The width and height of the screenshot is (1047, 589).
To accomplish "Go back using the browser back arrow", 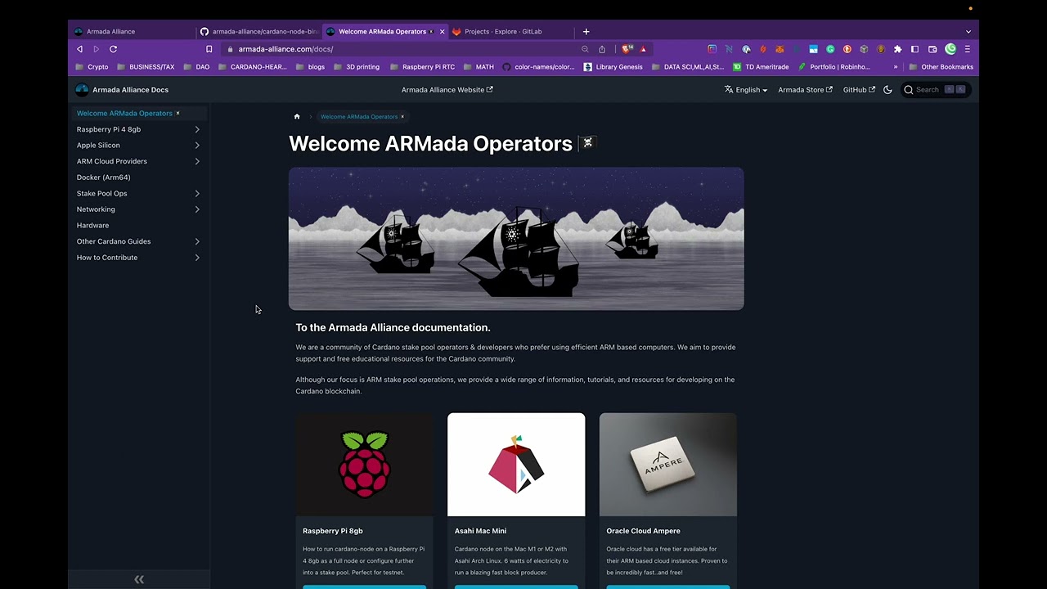I will [79, 49].
